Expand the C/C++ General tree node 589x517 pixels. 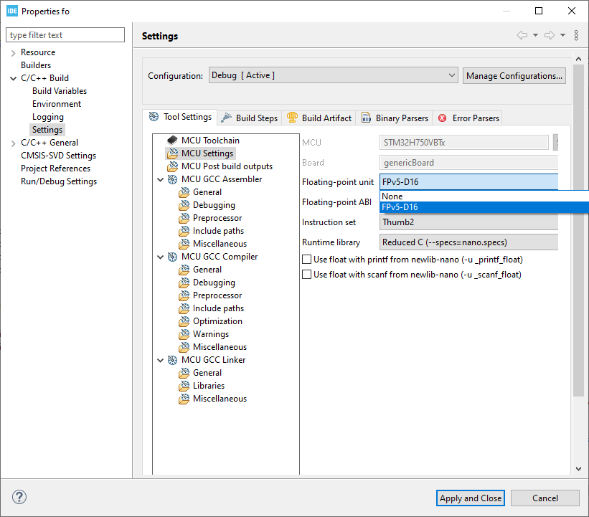pyautogui.click(x=13, y=143)
